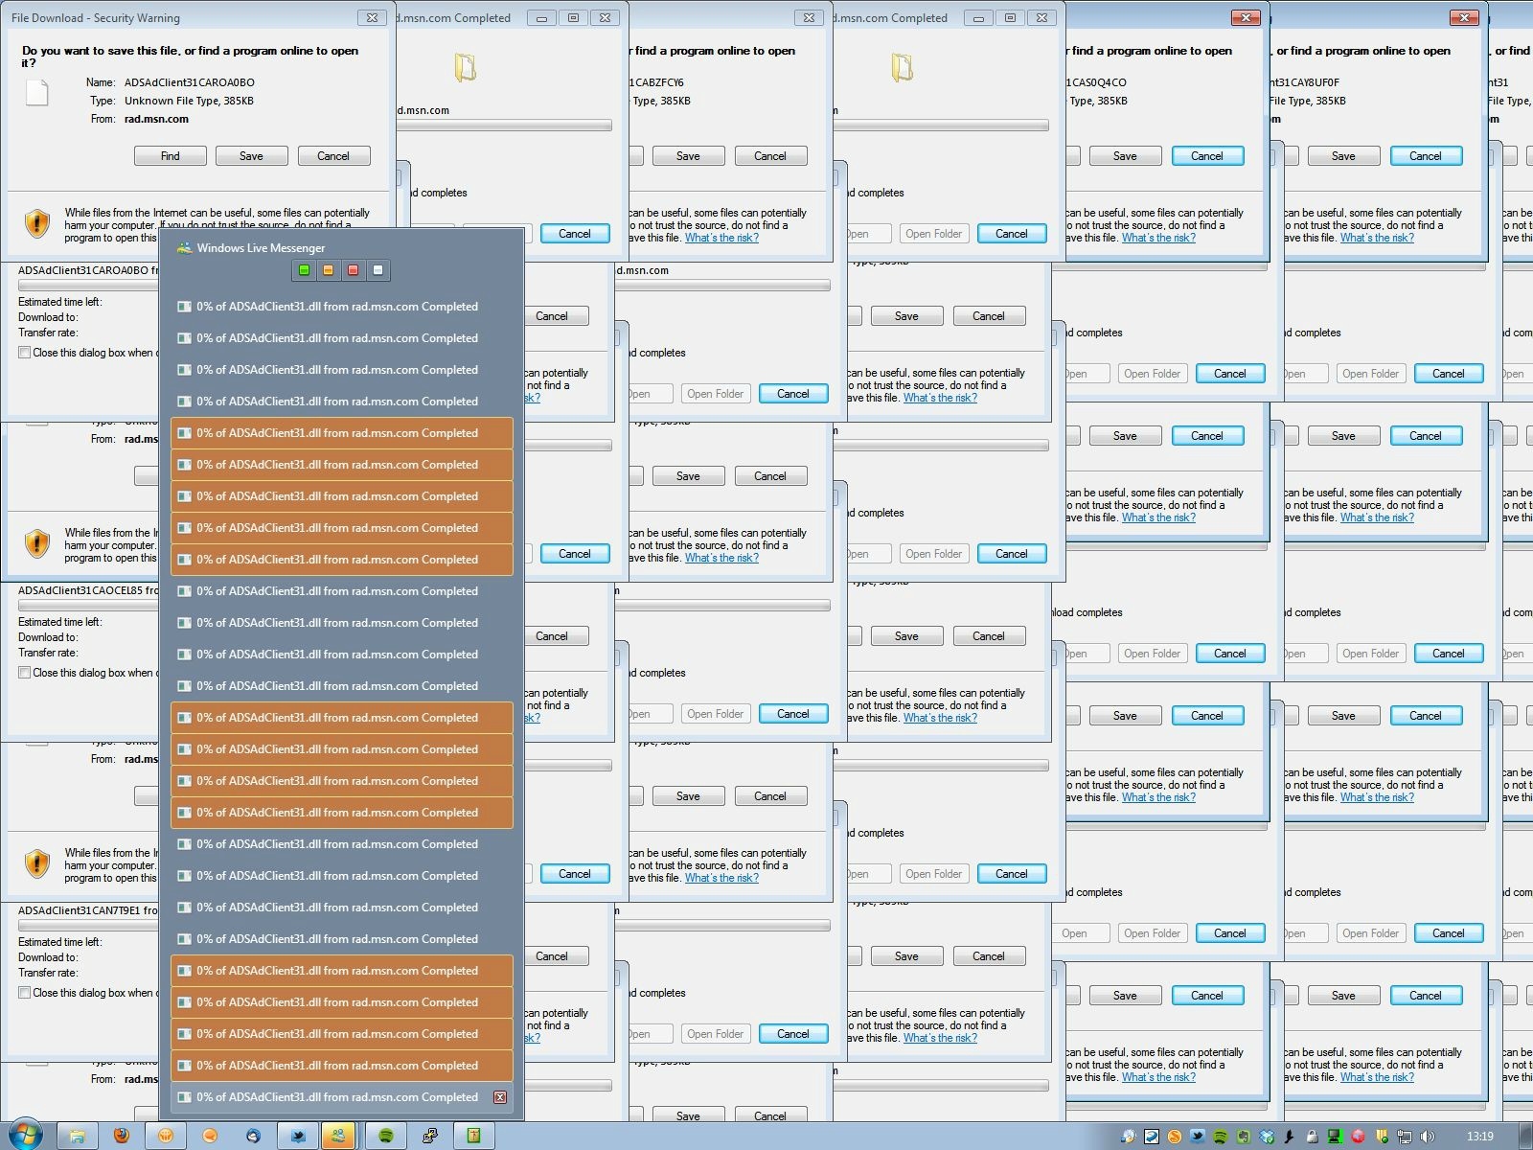Click the yellow shield tray icon
Viewport: 1533px width, 1150px height.
pyautogui.click(x=1383, y=1137)
